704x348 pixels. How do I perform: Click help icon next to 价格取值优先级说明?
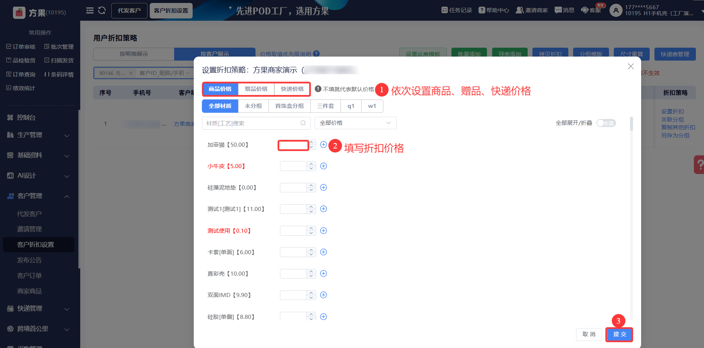317,54
